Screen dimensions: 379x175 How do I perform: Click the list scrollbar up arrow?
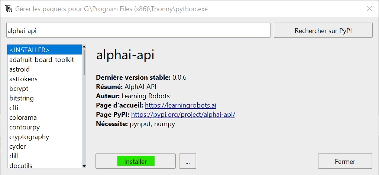pyautogui.click(x=84, y=47)
